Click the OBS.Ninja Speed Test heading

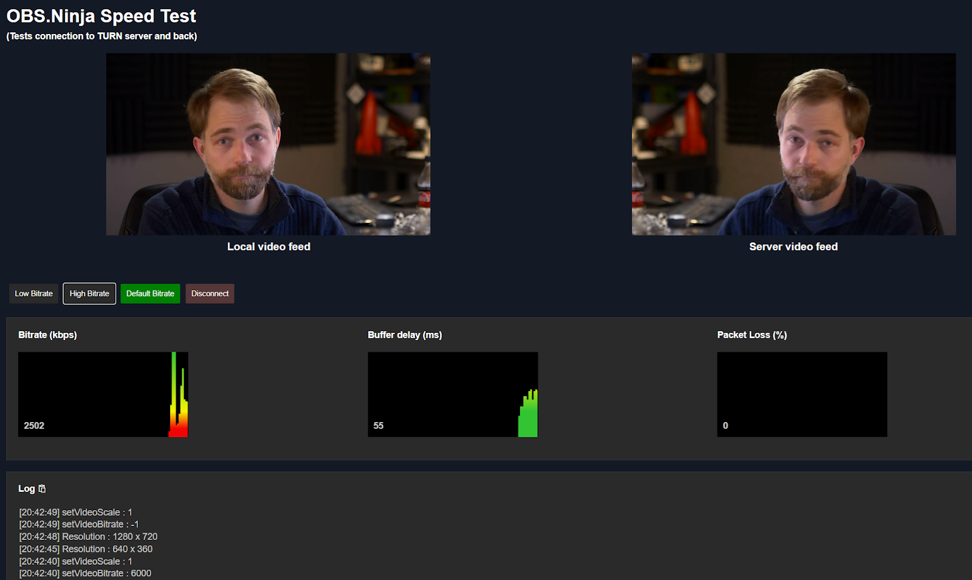tap(101, 16)
